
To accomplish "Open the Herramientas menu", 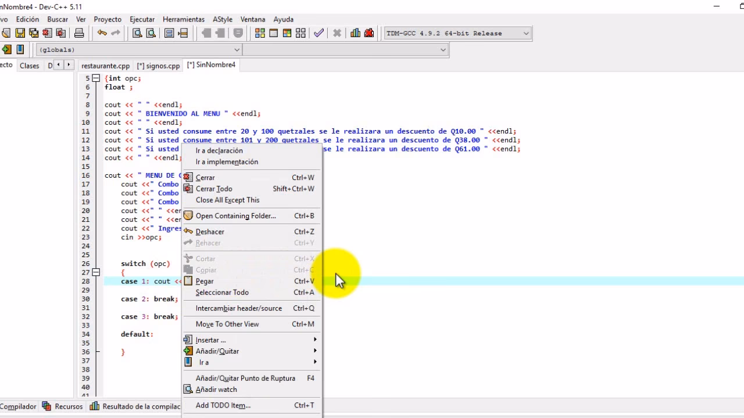I will [184, 19].
